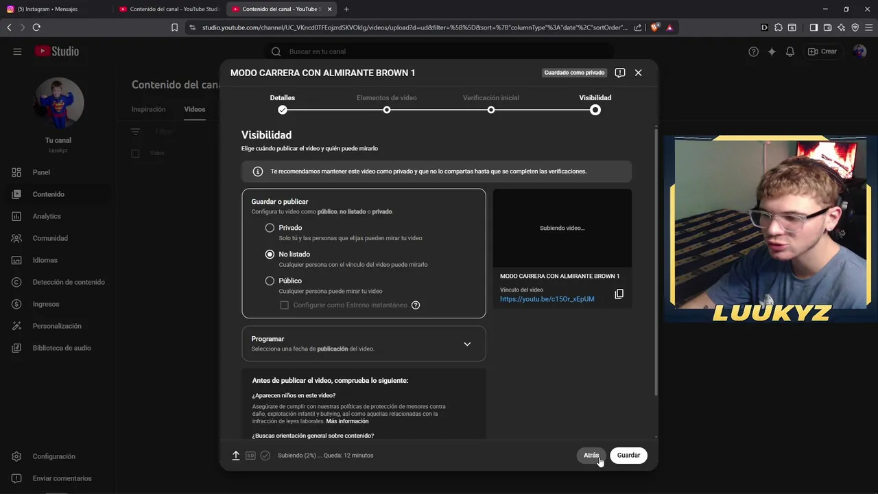This screenshot has width=878, height=494.
Task: Open the notifications bell
Action: pos(790,51)
